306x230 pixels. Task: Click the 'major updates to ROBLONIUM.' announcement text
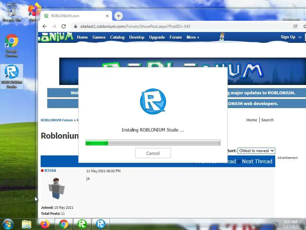(x=263, y=93)
